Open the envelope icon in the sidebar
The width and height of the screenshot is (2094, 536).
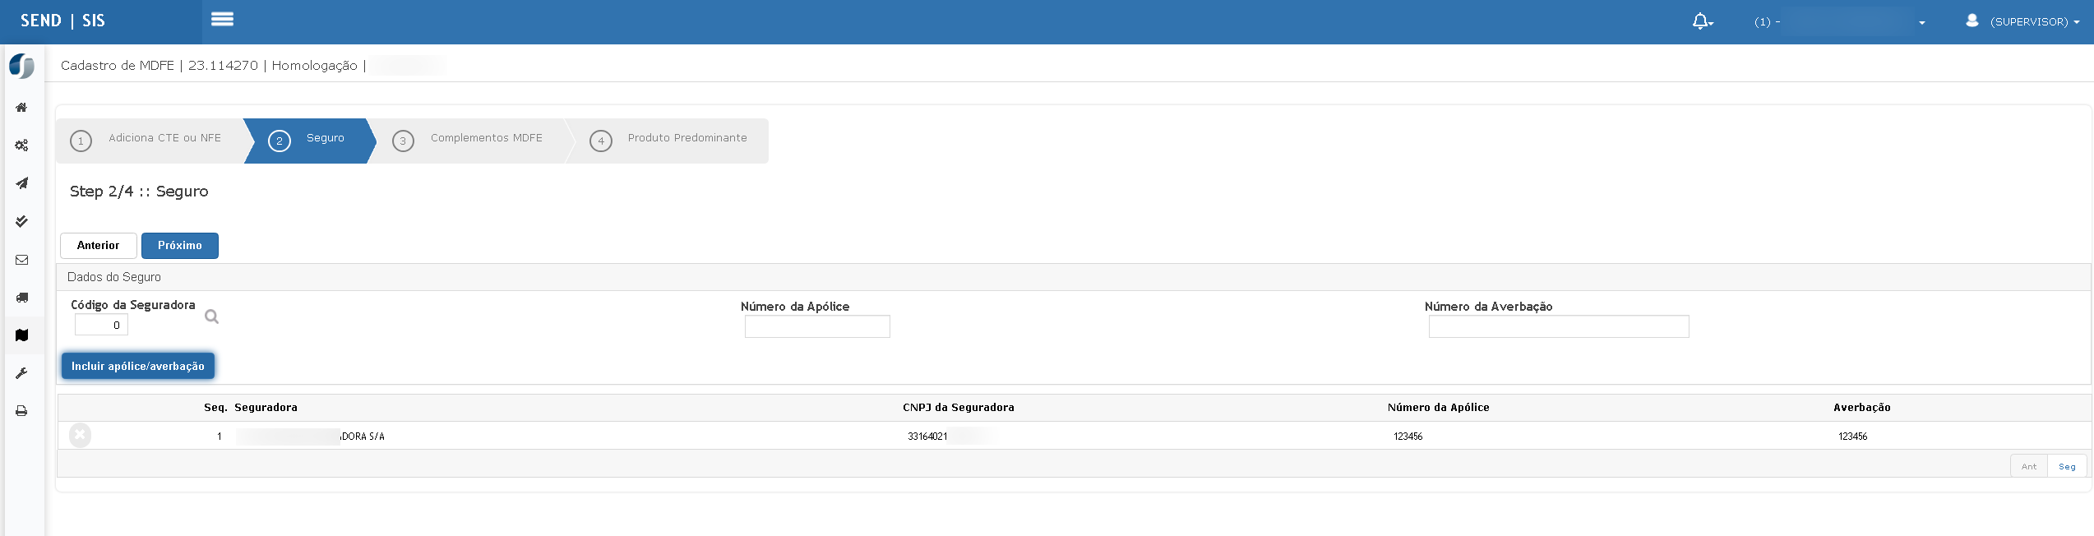[22, 260]
